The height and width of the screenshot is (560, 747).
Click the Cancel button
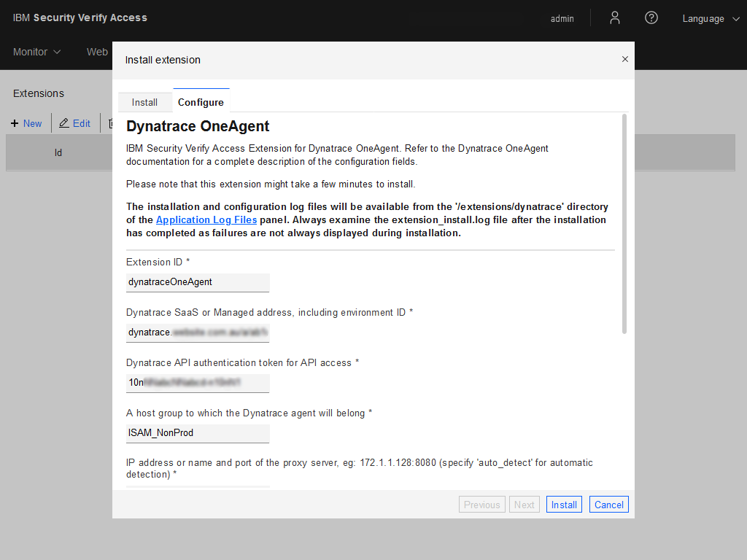pos(609,505)
